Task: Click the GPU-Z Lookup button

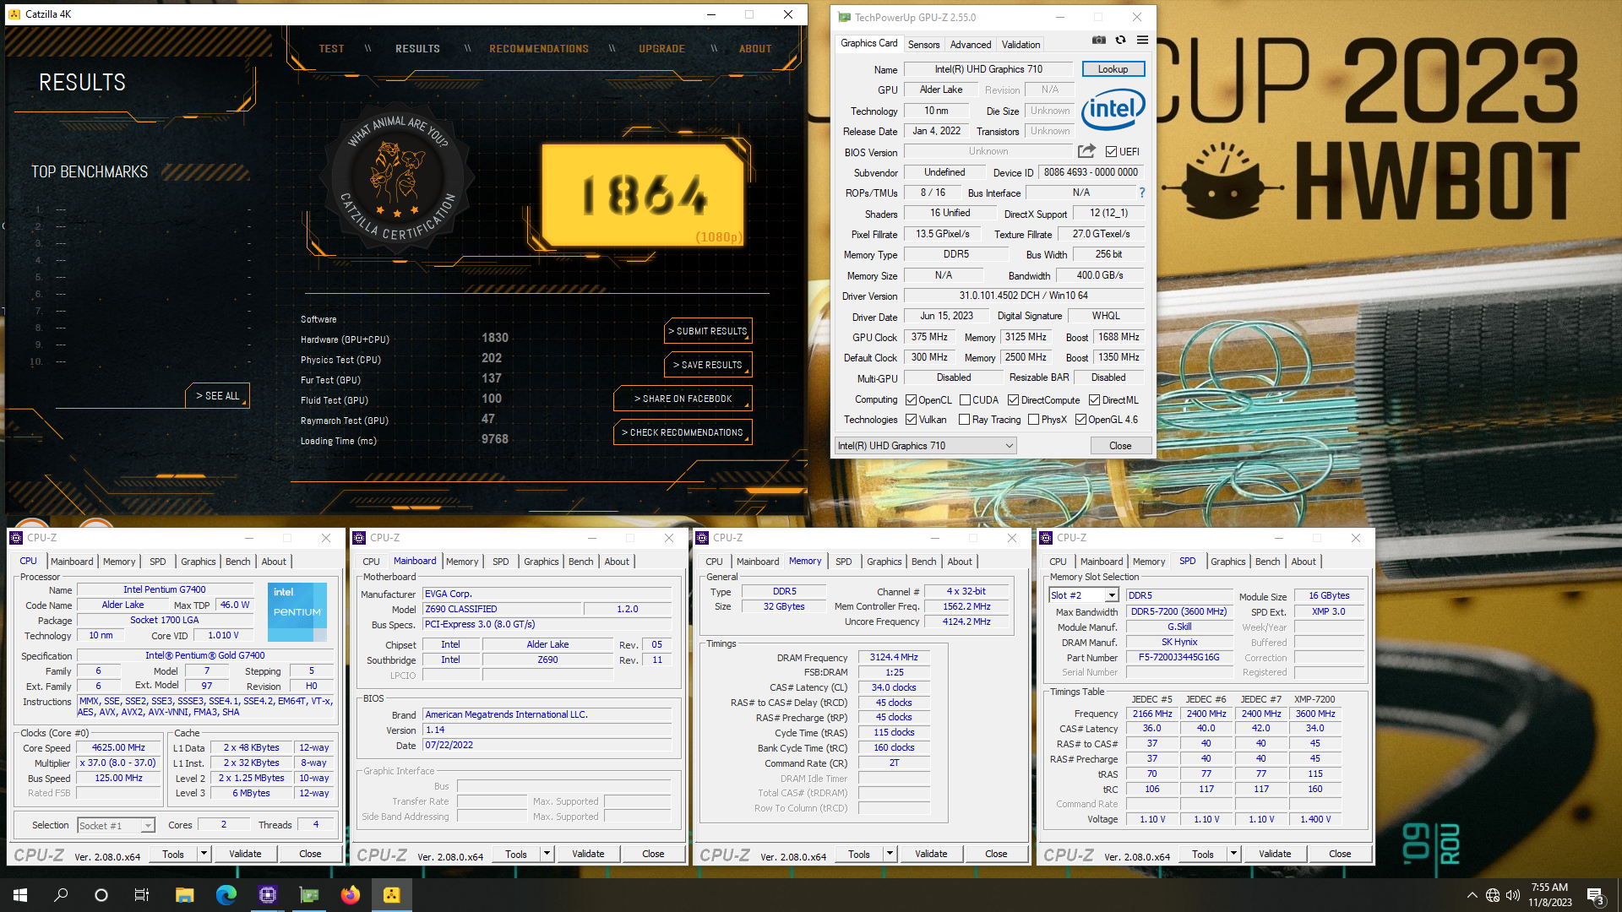Action: (1113, 69)
